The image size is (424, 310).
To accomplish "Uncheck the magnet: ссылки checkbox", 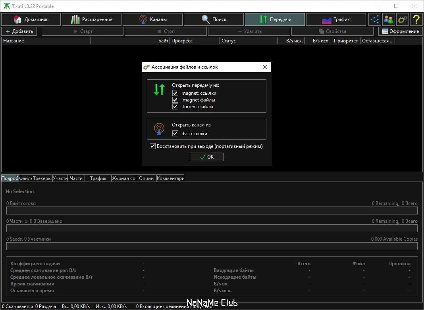I will [x=175, y=93].
